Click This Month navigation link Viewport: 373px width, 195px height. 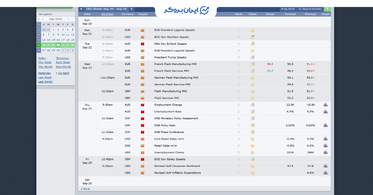pyautogui.click(x=45, y=67)
